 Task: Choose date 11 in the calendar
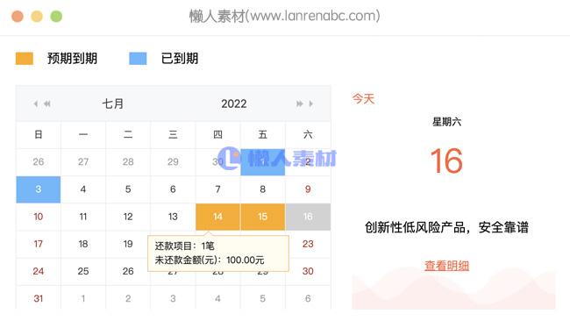tap(83, 217)
